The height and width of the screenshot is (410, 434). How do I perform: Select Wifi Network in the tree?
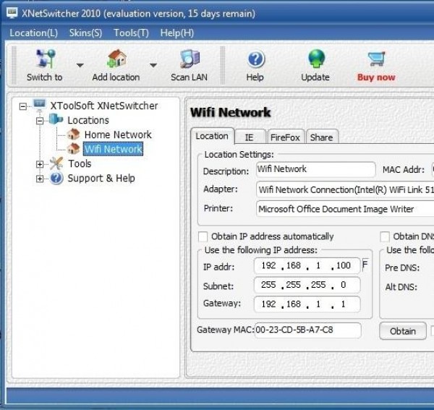114,149
